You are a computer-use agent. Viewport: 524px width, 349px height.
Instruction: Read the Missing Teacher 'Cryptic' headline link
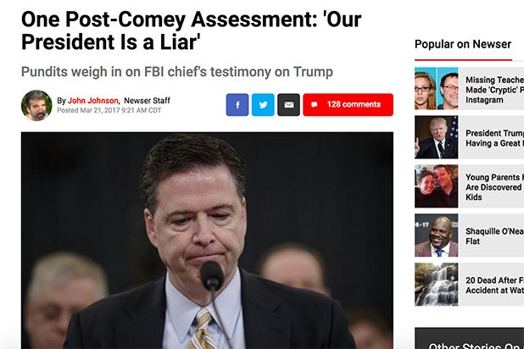(494, 90)
